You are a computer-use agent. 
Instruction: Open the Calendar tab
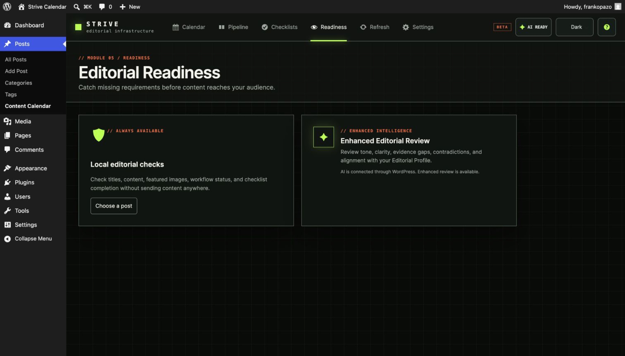click(x=189, y=27)
